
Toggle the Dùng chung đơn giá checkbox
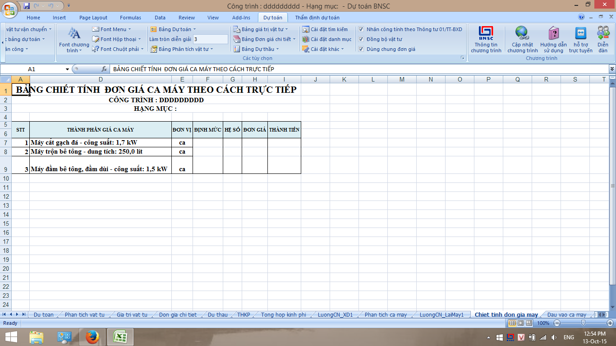point(361,49)
